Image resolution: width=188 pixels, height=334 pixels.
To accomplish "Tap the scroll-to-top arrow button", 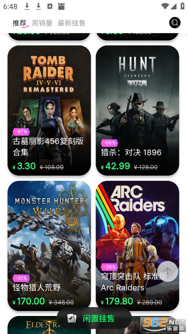I will coord(168,271).
